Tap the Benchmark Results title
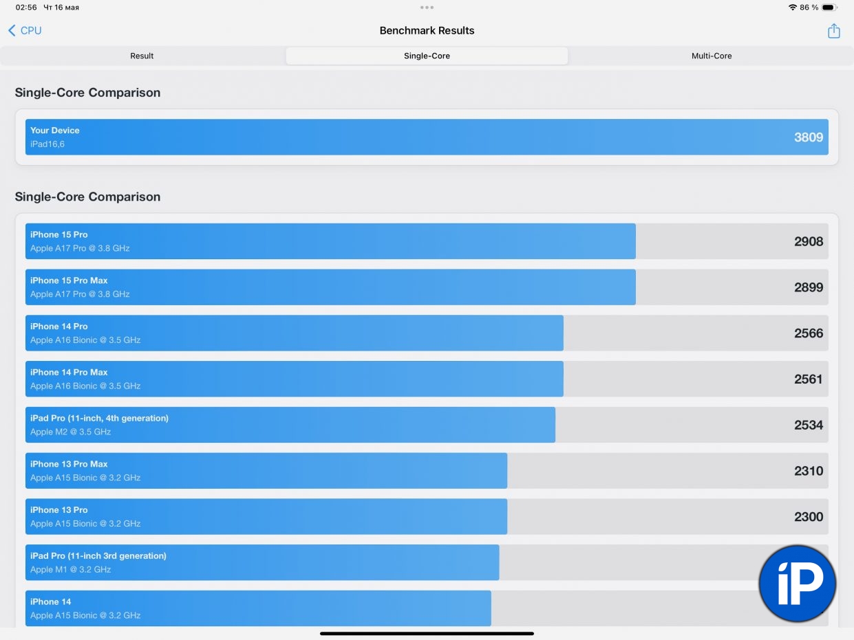Screen dimensions: 854x640 pyautogui.click(x=427, y=30)
